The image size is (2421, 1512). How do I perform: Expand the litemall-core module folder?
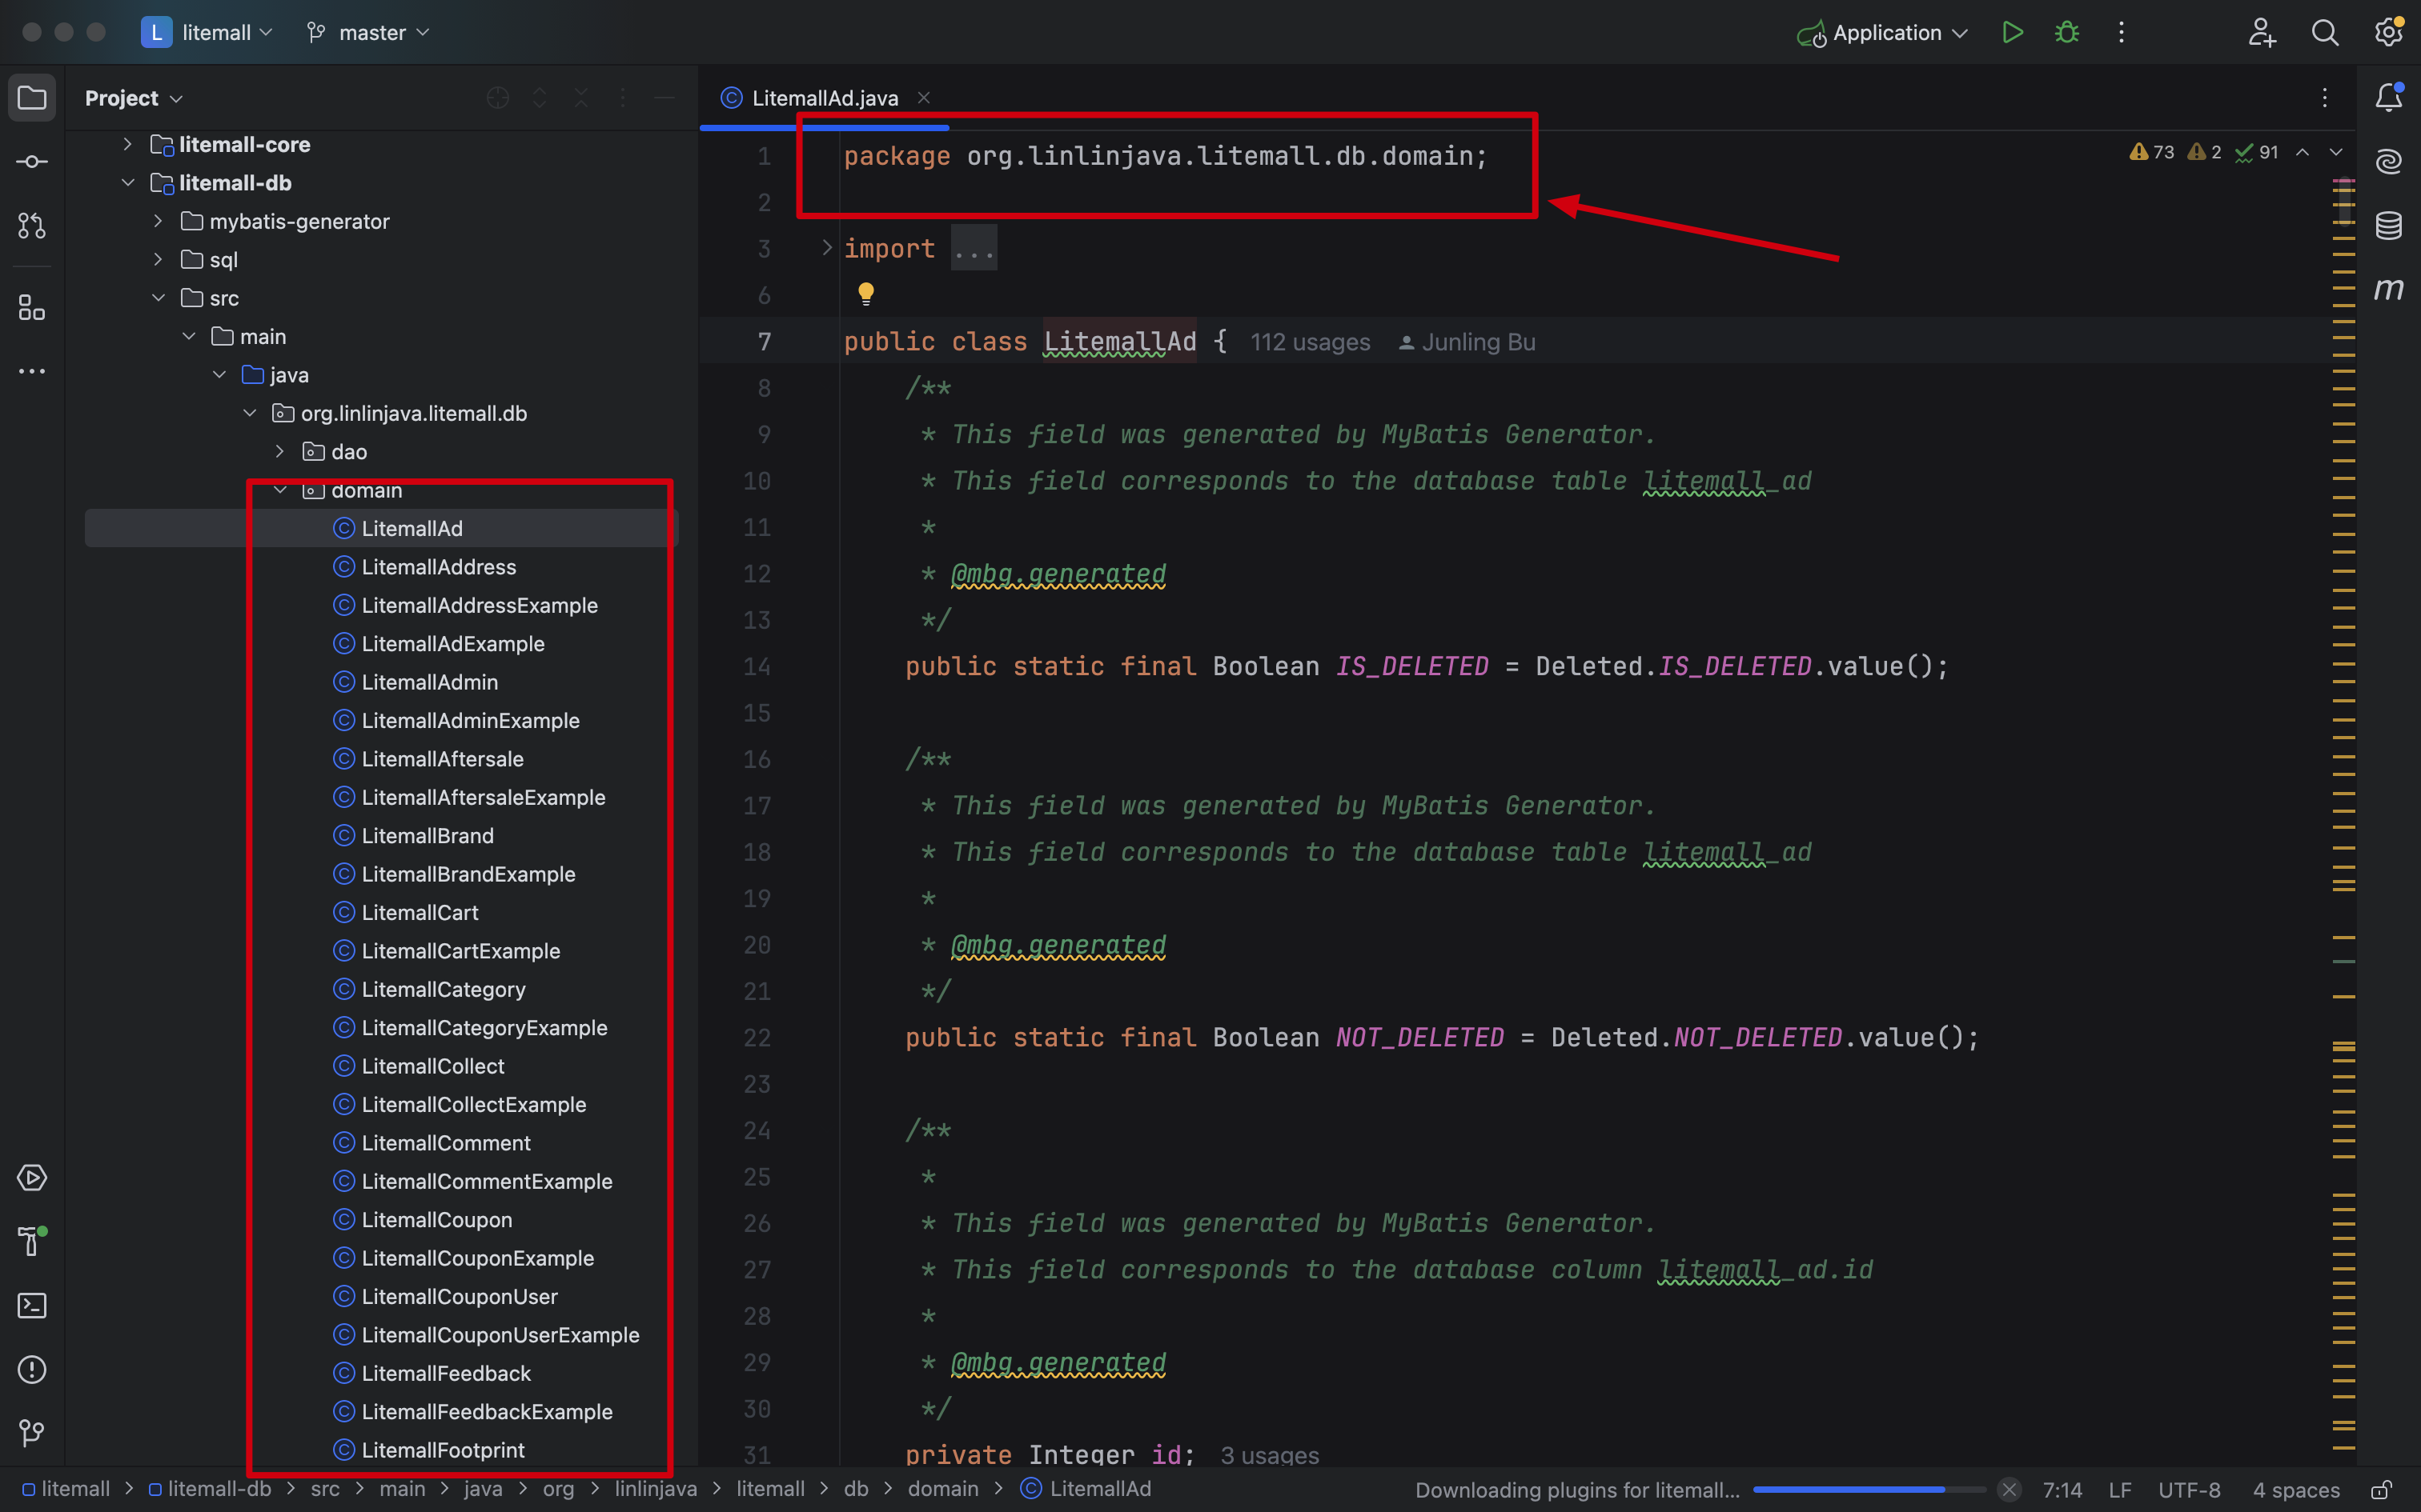pyautogui.click(x=127, y=145)
